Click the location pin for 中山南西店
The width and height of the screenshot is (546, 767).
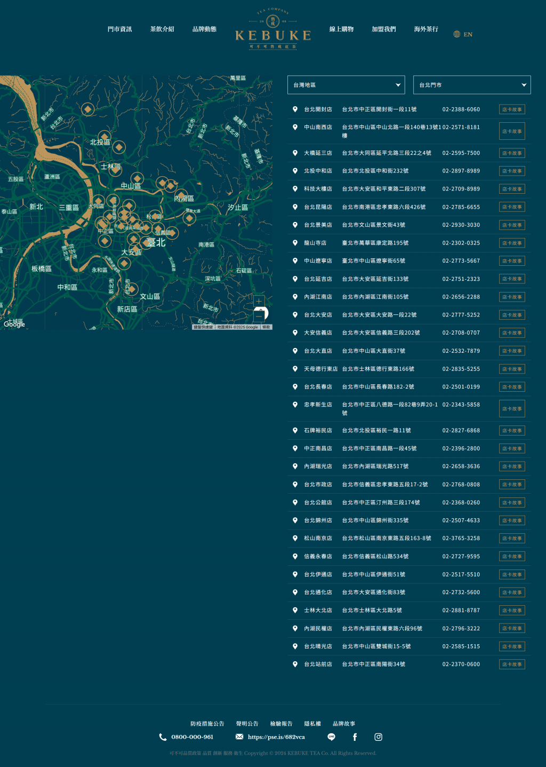[x=295, y=127]
